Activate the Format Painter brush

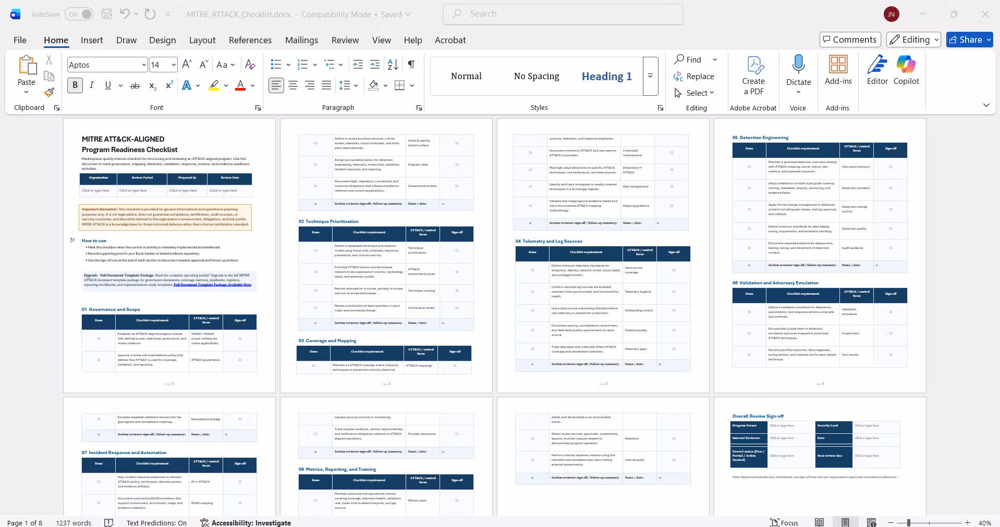tap(49, 93)
